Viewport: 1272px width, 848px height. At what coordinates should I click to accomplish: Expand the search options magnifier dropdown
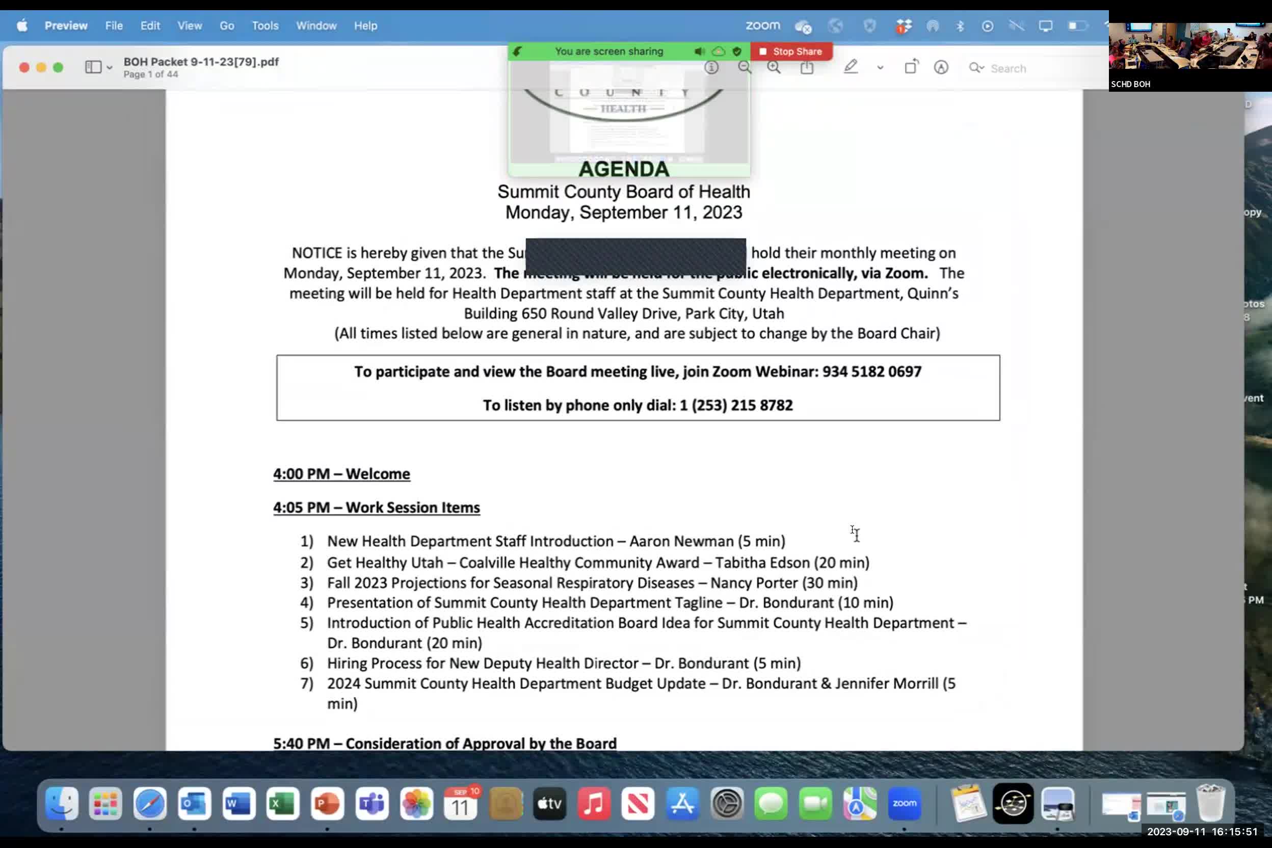[x=977, y=68]
